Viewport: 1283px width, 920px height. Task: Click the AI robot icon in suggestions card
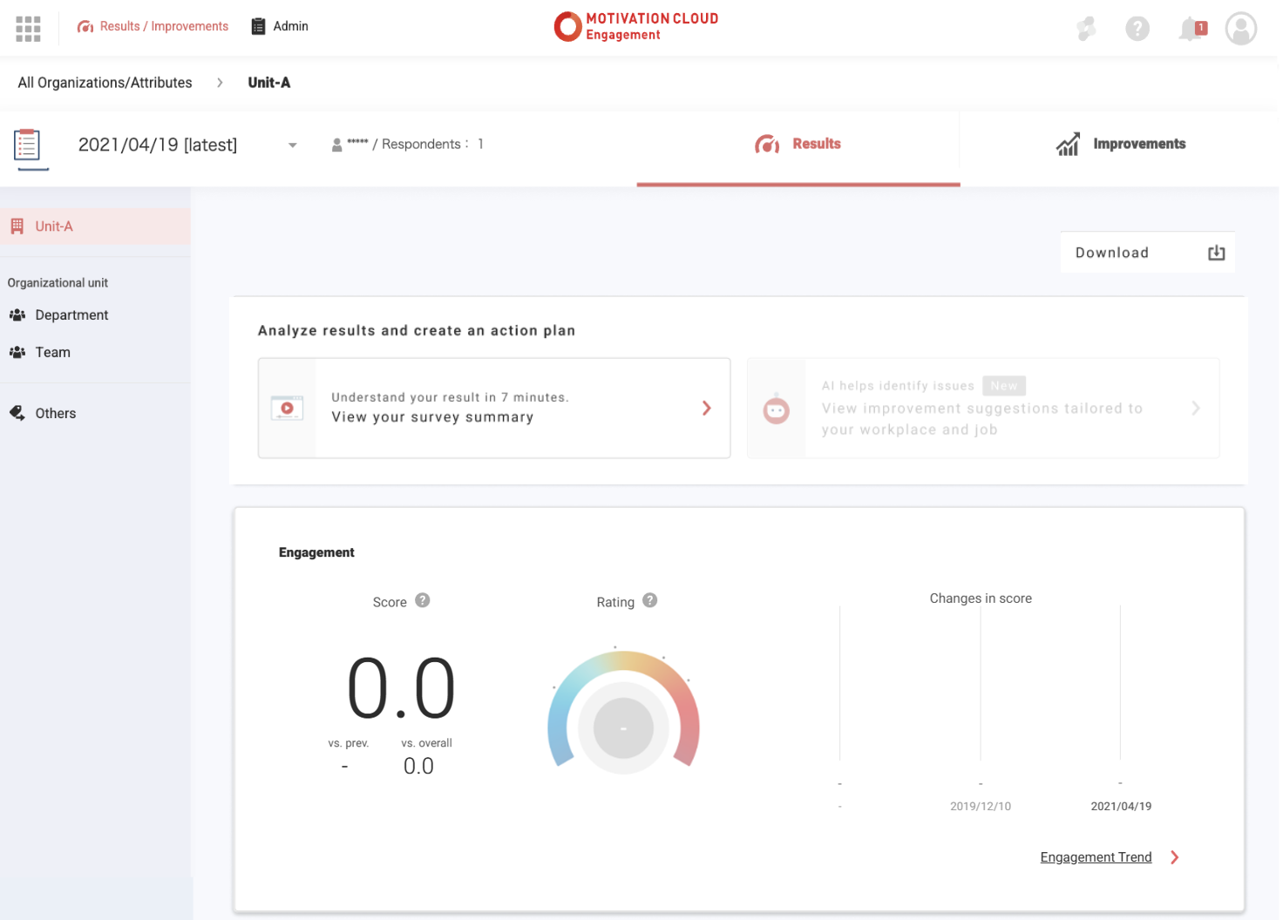776,409
